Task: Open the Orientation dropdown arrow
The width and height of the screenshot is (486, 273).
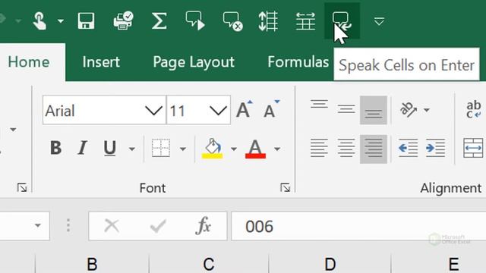Action: 427,110
